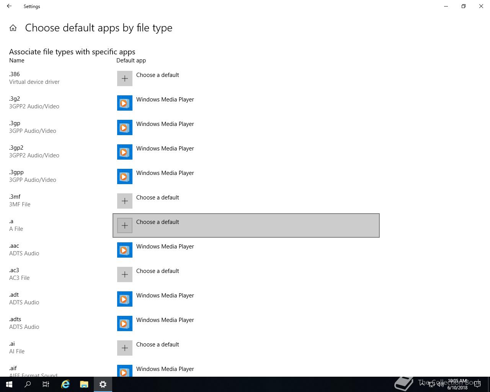This screenshot has width=490, height=392.
Task: Click Windows Media Player icon for .3gp
Action: (x=125, y=127)
